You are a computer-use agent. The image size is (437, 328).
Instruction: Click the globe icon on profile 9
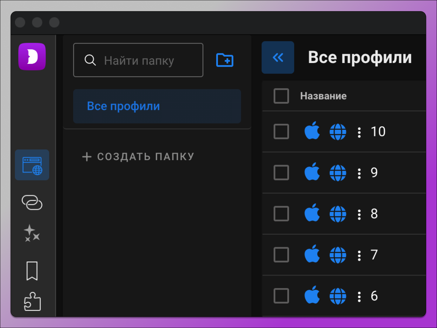point(338,173)
